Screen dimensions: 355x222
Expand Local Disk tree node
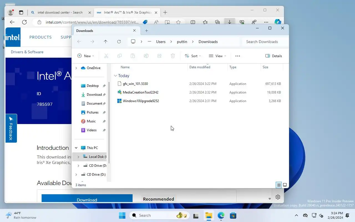(78, 157)
